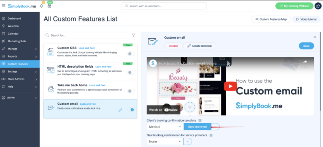This screenshot has height=147, width=323.
Task: Open the None template dropdown for service providers
Action: point(165,141)
